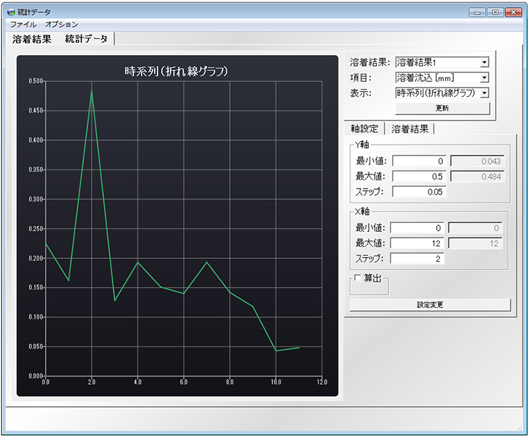Maximize the 統計データ window
Screen dimensions: 529x436
[x=495, y=12]
